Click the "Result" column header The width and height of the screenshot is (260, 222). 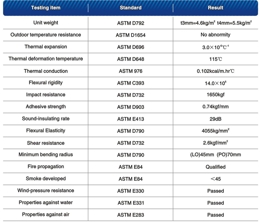point(215,8)
